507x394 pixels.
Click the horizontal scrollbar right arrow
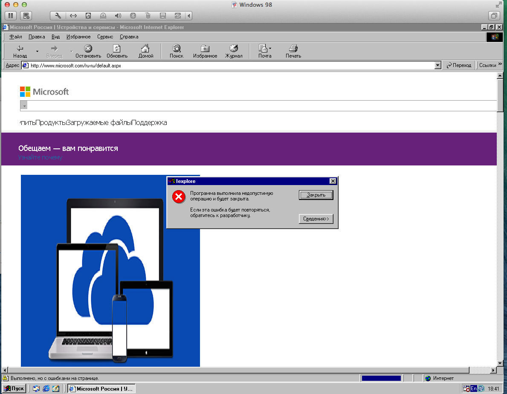click(x=493, y=370)
